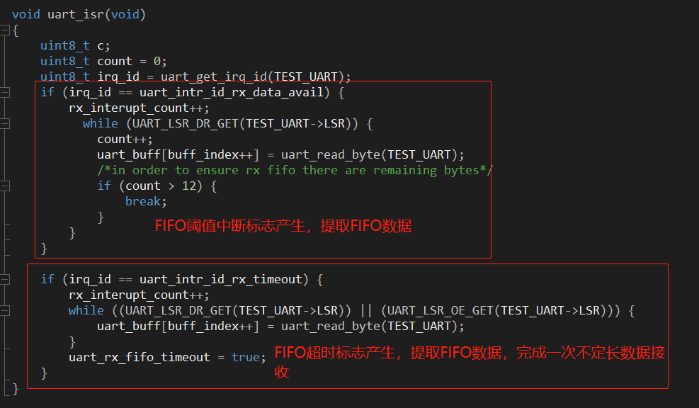The width and height of the screenshot is (699, 408).
Task: Click the uart_intr_id_rx_timeout identifier
Action: (x=221, y=279)
